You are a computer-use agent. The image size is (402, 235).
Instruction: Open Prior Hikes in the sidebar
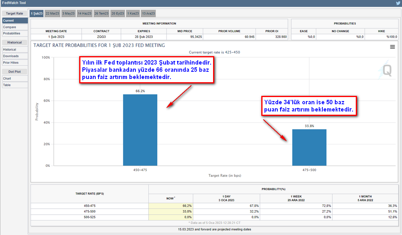[15, 63]
